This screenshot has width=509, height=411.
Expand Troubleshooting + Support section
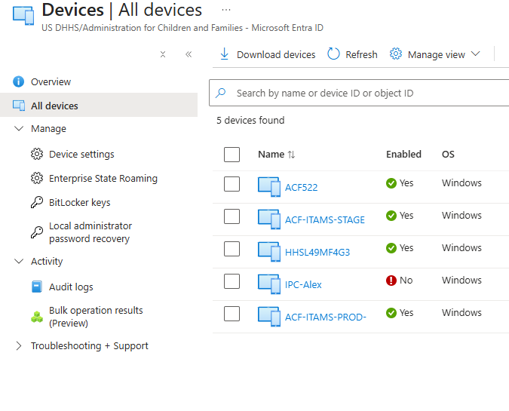pyautogui.click(x=19, y=346)
